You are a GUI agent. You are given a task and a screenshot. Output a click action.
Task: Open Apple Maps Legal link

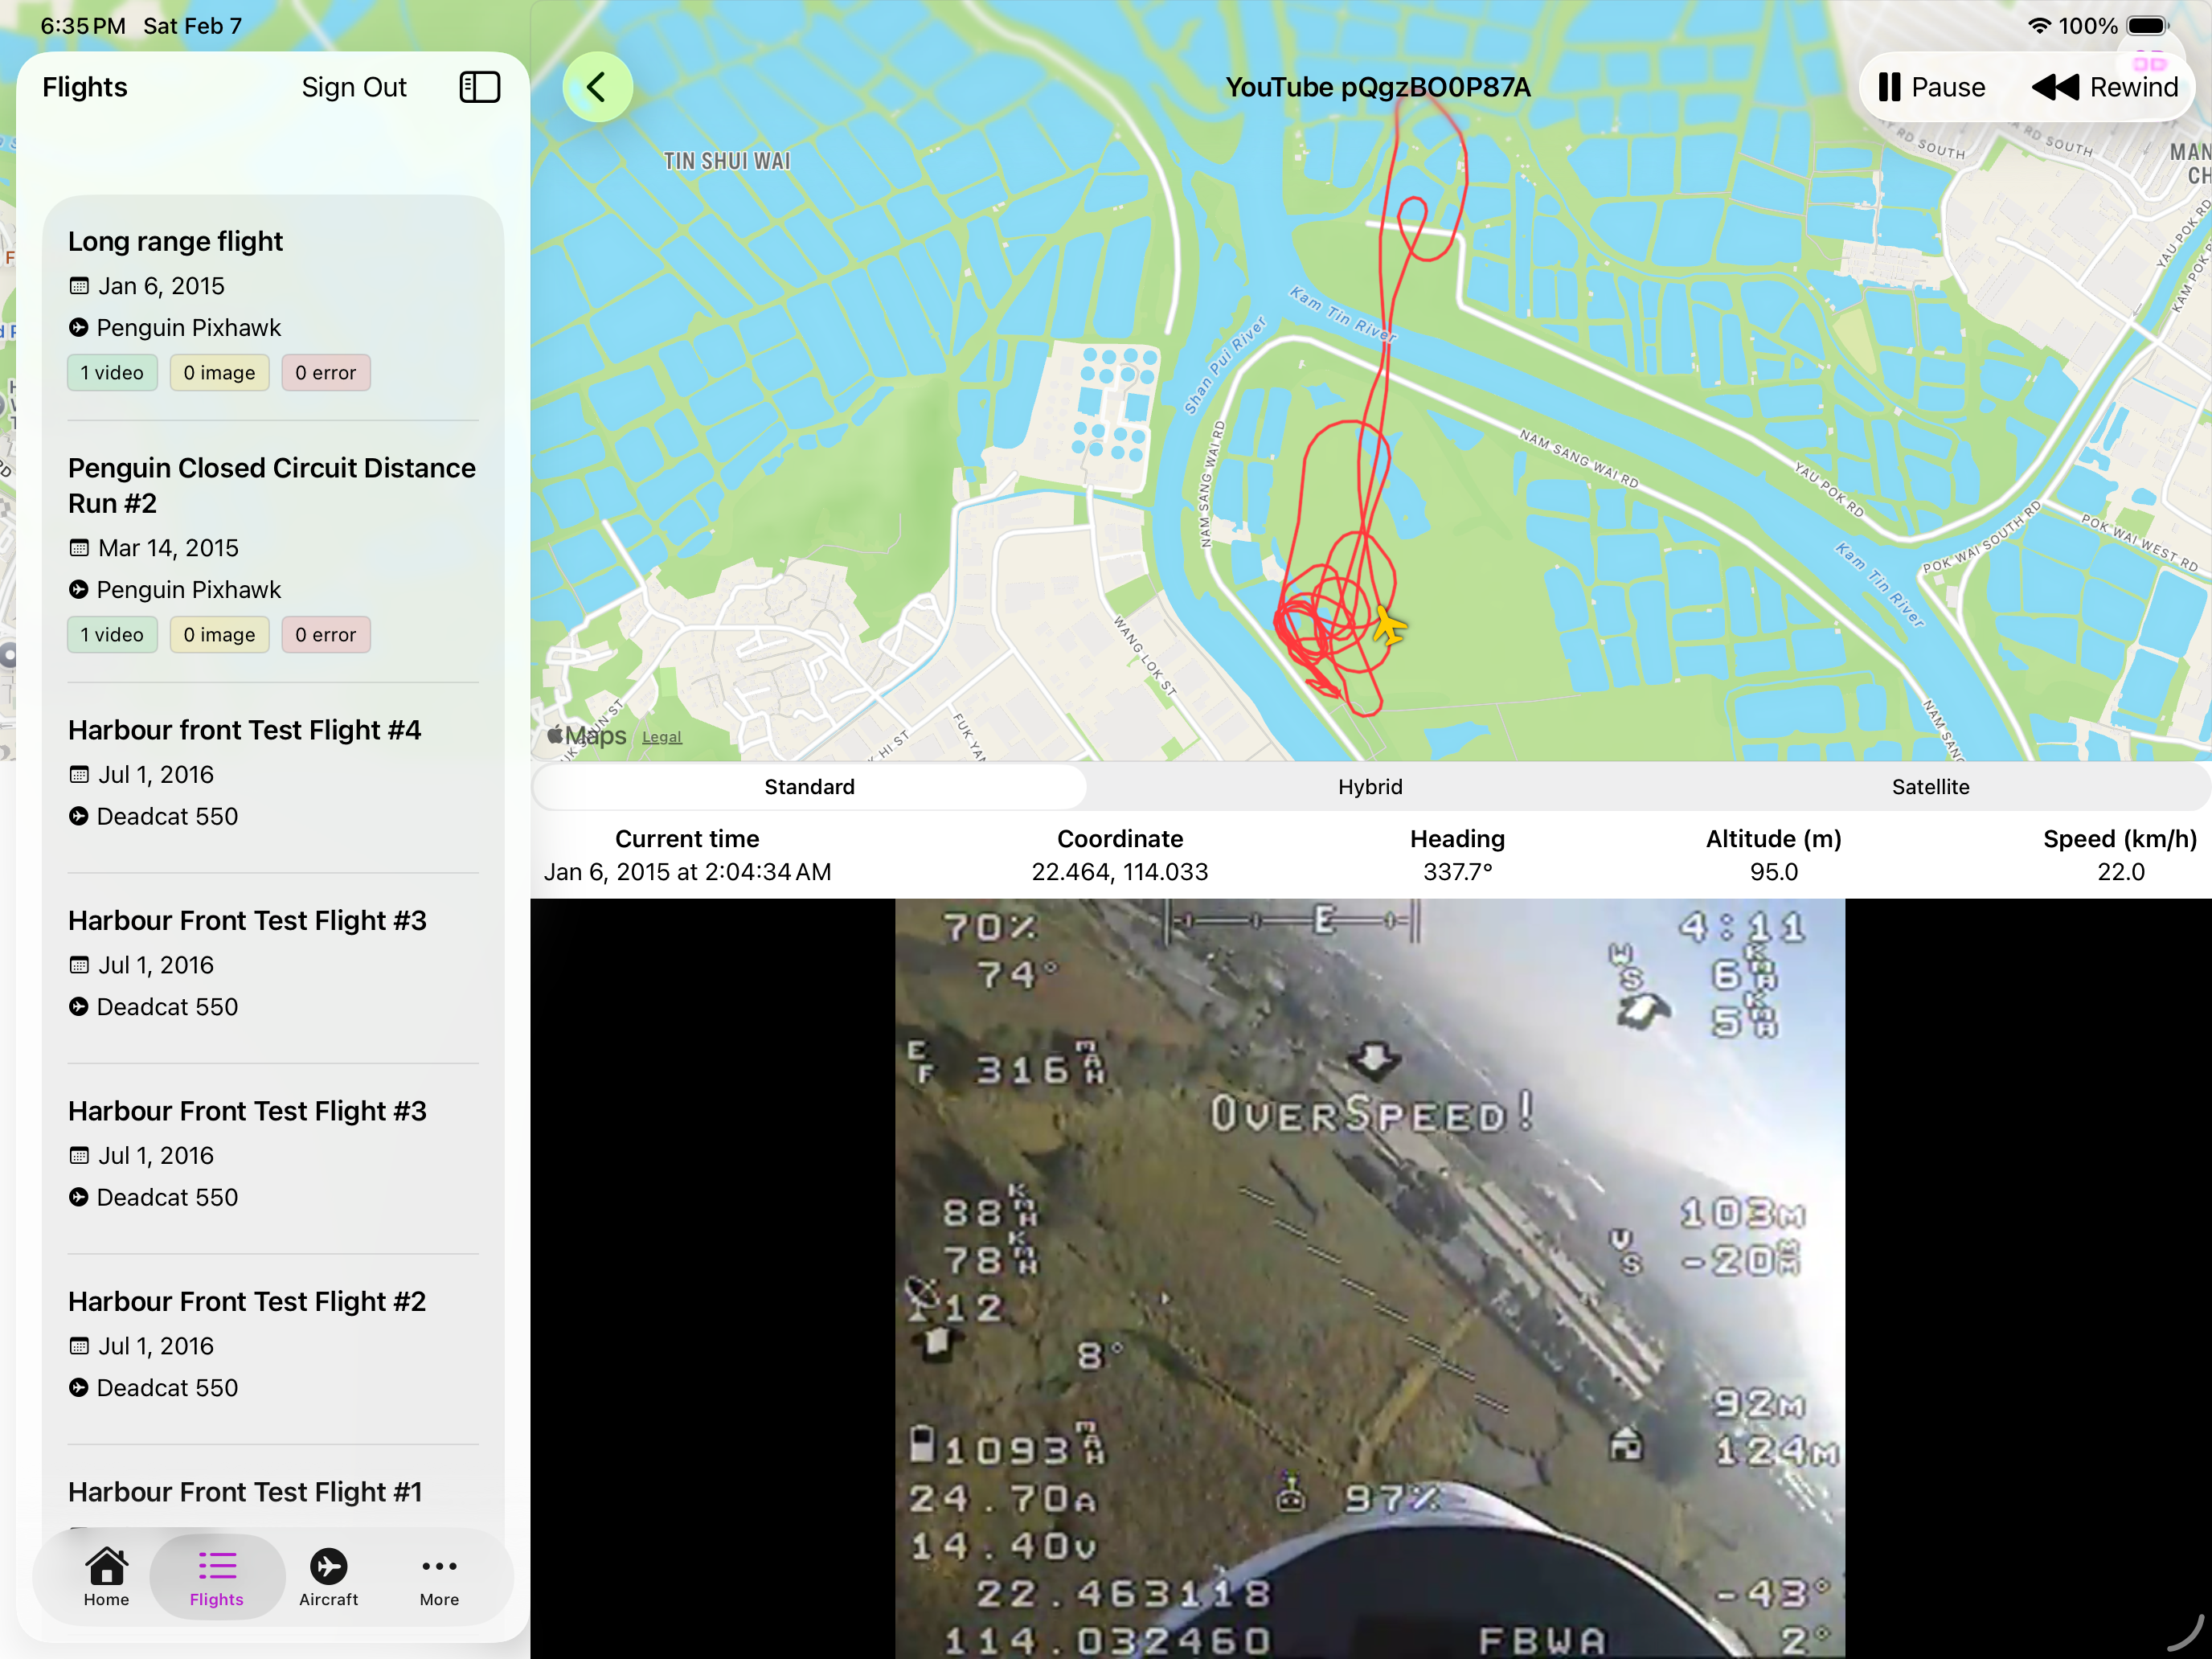point(661,737)
